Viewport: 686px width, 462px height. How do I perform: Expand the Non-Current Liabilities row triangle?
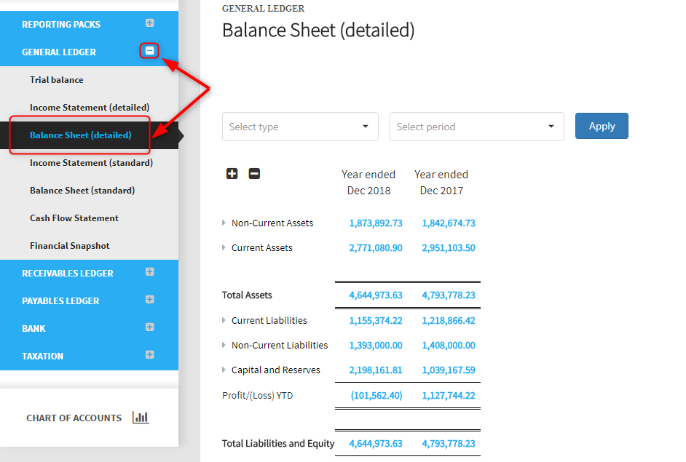click(224, 346)
